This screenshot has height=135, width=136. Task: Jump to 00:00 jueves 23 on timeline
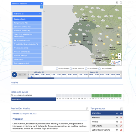pos(91,75)
